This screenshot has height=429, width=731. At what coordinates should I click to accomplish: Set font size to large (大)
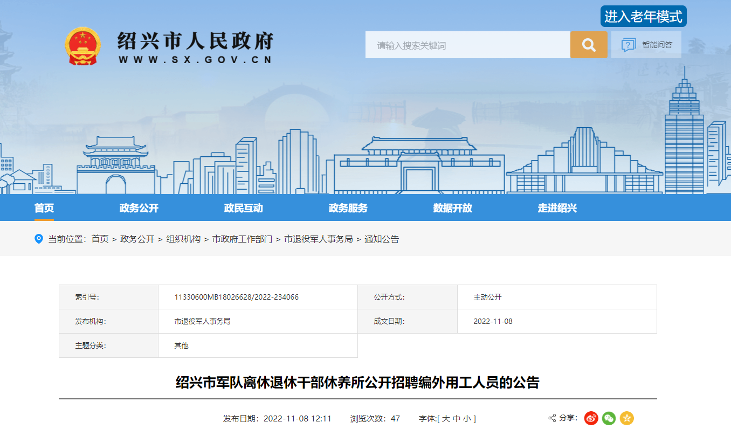point(446,419)
